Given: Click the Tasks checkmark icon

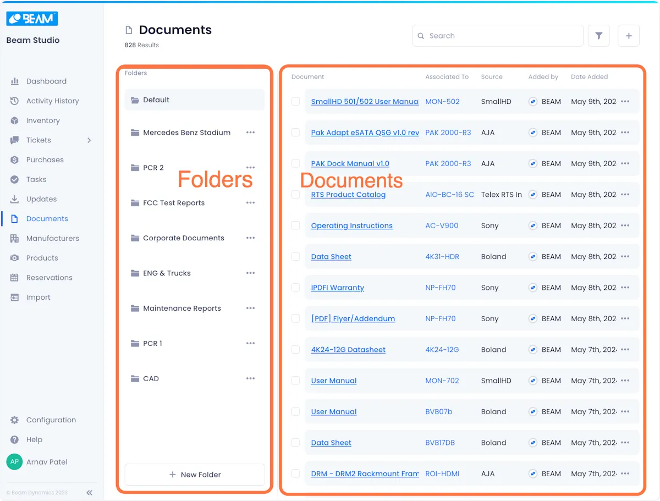Looking at the screenshot, I should [x=15, y=179].
